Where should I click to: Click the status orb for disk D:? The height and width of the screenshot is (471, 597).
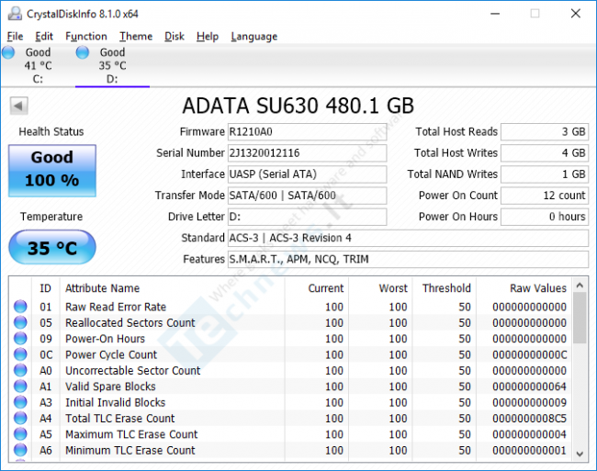click(x=83, y=52)
